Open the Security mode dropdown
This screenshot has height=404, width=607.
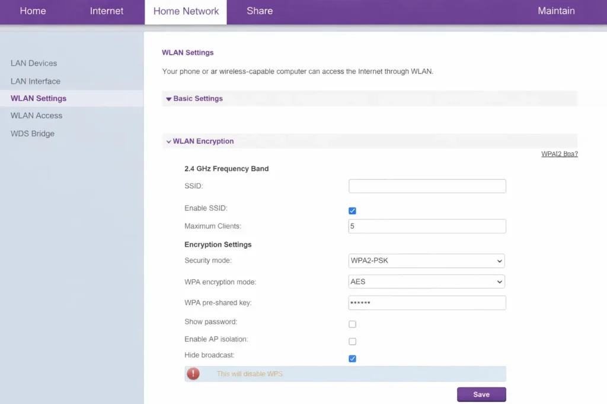point(426,261)
